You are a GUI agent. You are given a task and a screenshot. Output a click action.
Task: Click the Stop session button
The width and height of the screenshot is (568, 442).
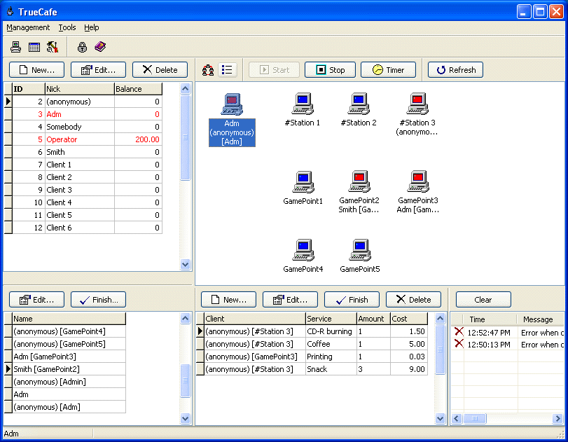tap(330, 69)
